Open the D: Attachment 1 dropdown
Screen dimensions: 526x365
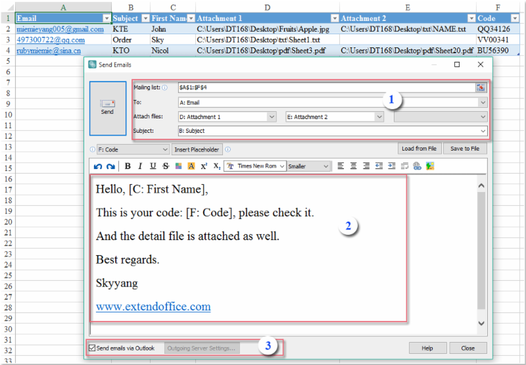click(272, 117)
